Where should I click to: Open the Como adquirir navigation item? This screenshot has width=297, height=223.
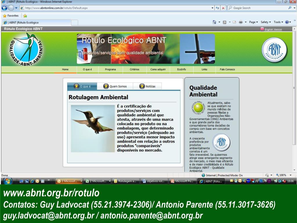coord(158,69)
